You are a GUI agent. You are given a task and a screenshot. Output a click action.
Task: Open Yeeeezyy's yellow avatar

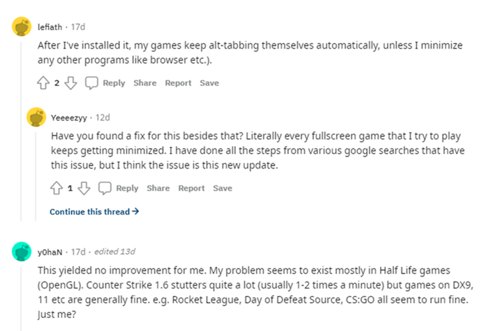36,117
